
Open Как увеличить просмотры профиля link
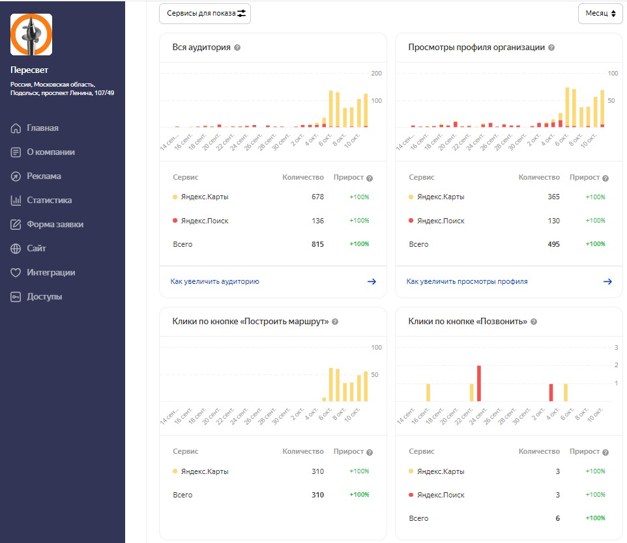[467, 281]
